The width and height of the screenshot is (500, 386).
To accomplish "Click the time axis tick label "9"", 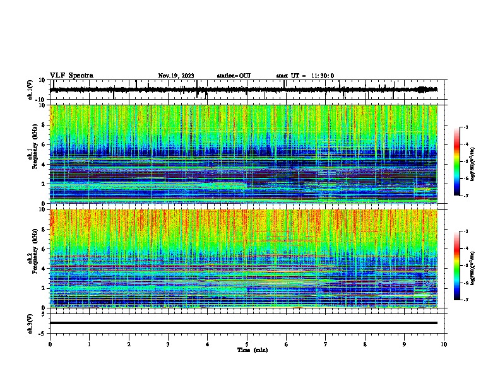I will coord(404,344).
